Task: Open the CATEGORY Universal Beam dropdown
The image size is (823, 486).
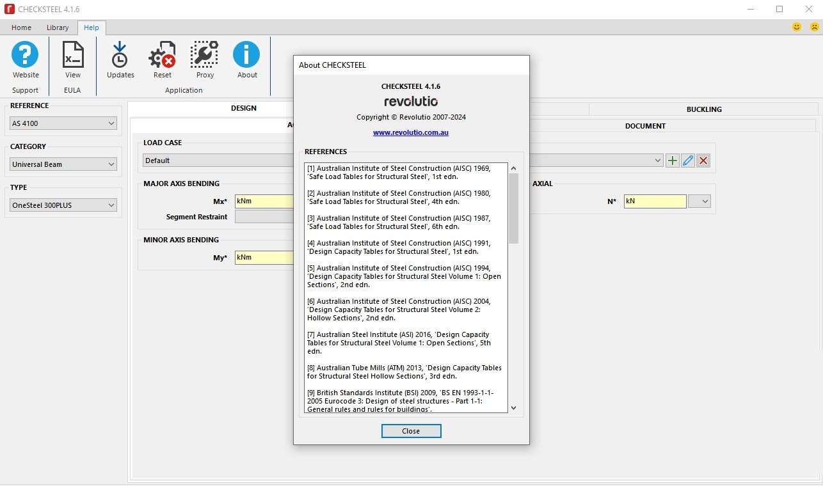Action: pos(63,164)
